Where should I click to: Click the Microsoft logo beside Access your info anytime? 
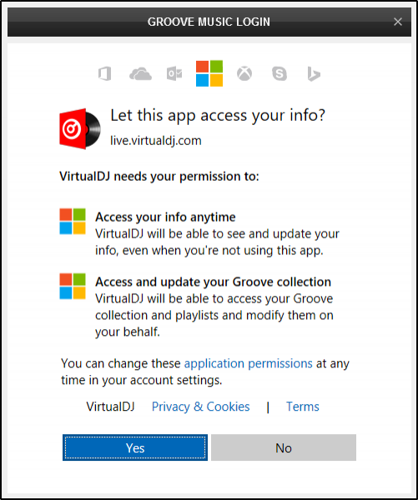pyautogui.click(x=73, y=222)
